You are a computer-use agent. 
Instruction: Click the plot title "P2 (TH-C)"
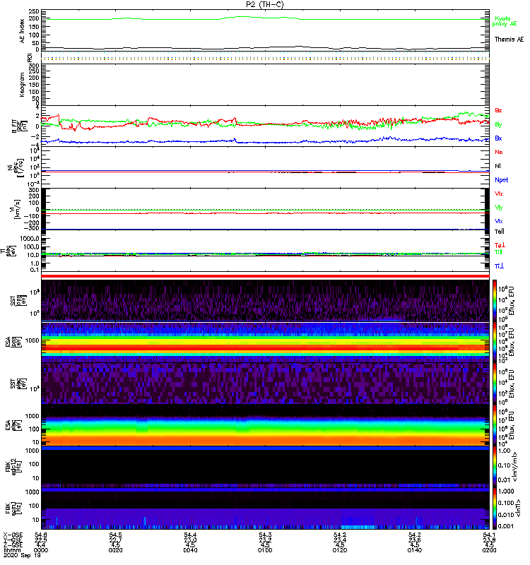pyautogui.click(x=265, y=4)
